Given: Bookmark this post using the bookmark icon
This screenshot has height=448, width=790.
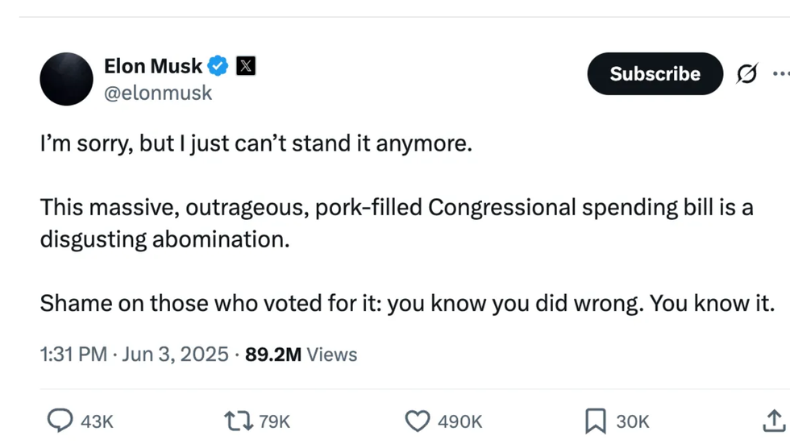Looking at the screenshot, I should [x=595, y=420].
